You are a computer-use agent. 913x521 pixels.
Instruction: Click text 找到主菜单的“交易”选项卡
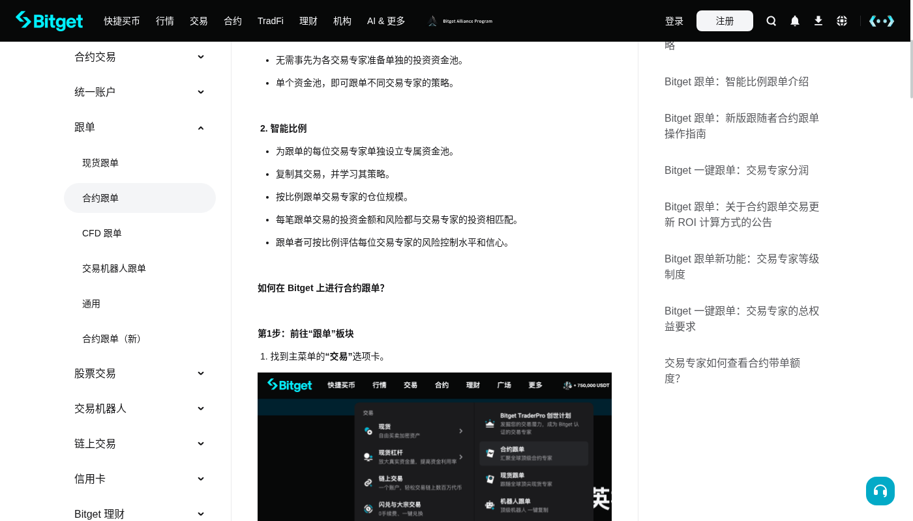328,356
